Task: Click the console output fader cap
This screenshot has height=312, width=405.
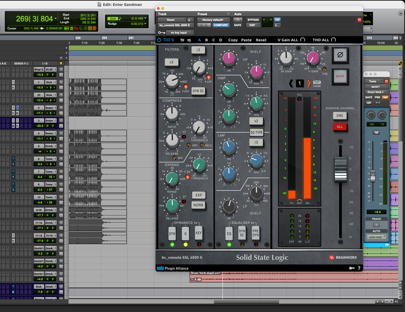Action: pos(340,169)
